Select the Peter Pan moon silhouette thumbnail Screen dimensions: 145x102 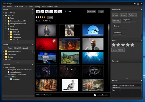click(93, 30)
